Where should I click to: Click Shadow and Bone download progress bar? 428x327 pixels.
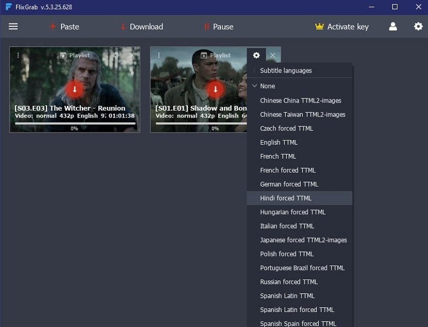coord(201,123)
